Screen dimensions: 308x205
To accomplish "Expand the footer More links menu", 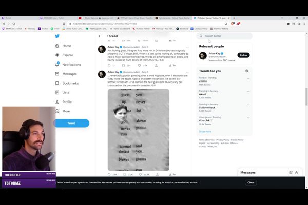I will pyautogui.click(x=234, y=143).
